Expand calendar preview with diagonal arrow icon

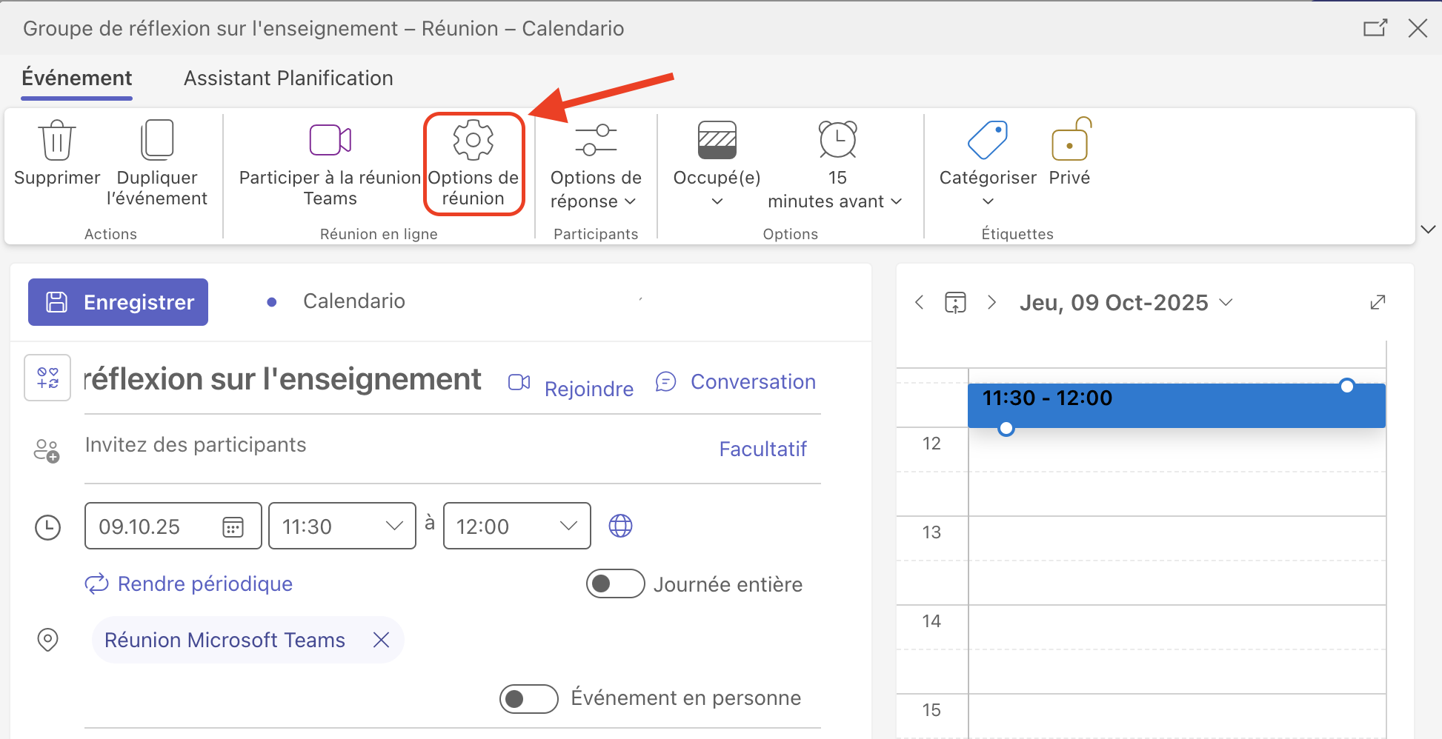(x=1378, y=302)
